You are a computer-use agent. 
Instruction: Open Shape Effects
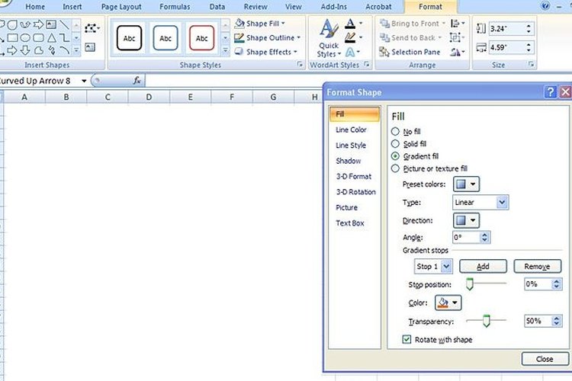point(266,52)
